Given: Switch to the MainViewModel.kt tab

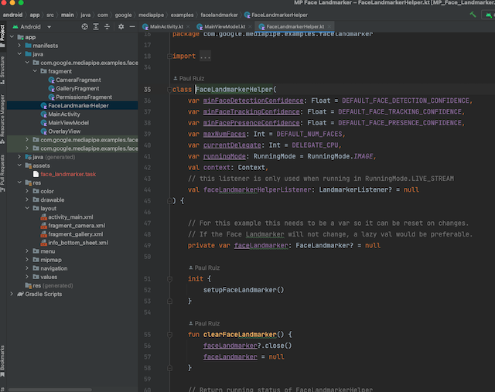Looking at the screenshot, I should (225, 26).
